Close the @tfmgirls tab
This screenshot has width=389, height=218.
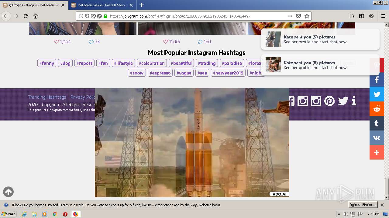coord(63,5)
